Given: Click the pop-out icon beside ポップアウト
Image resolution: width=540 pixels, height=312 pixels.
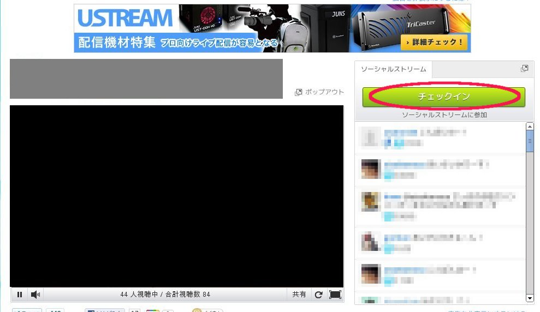Looking at the screenshot, I should coord(298,92).
